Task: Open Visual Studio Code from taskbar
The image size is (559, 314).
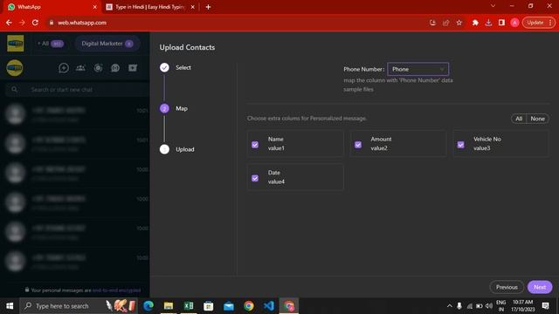Action: pos(269,306)
